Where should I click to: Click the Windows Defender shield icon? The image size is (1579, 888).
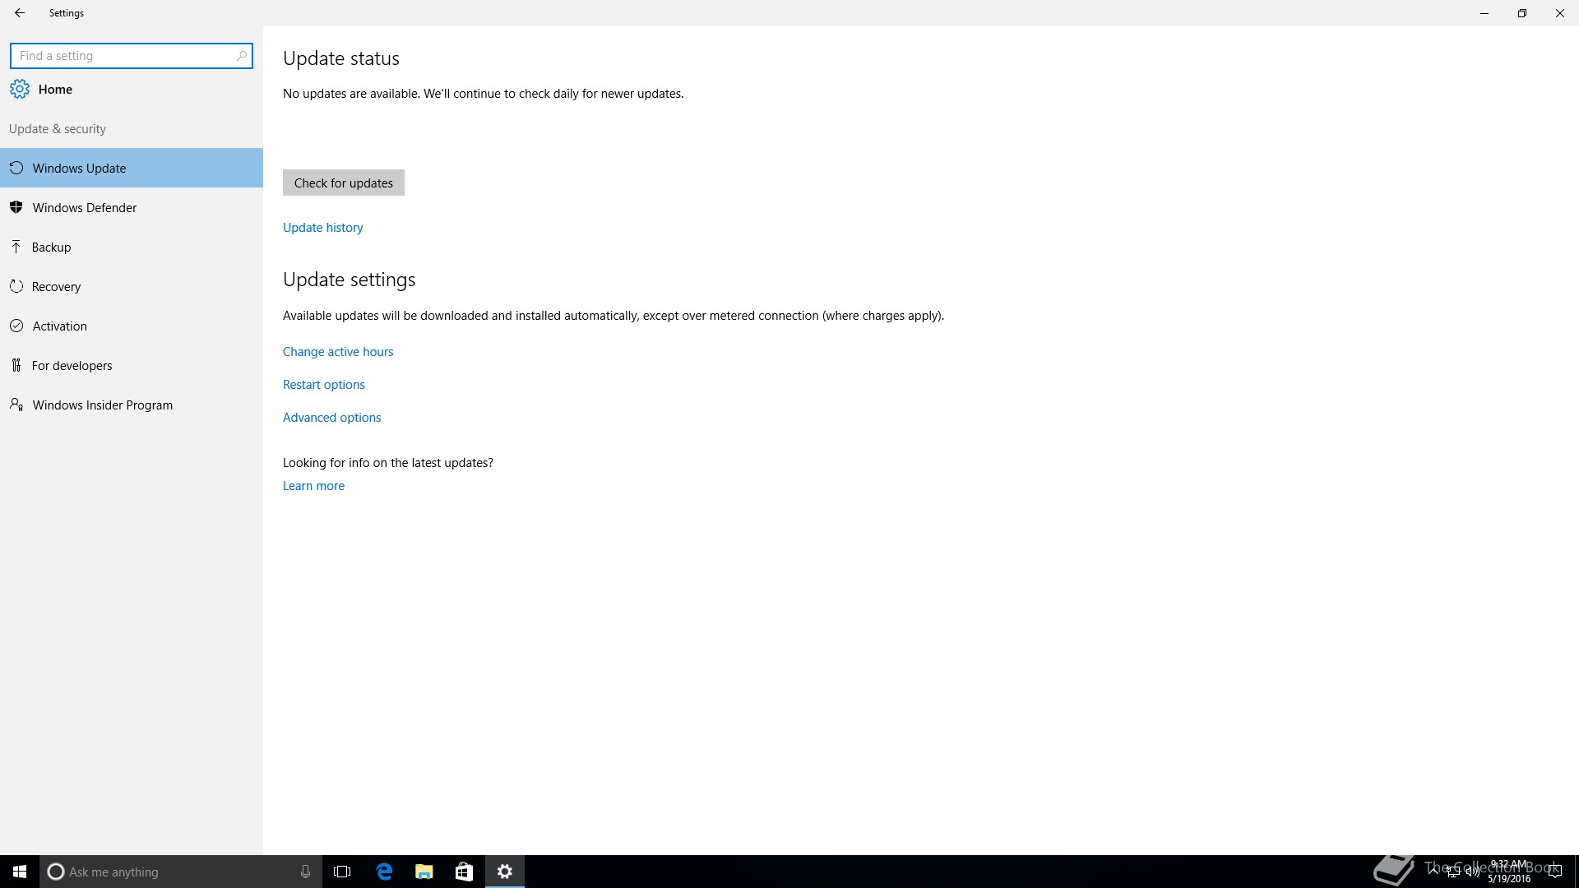[x=16, y=207]
